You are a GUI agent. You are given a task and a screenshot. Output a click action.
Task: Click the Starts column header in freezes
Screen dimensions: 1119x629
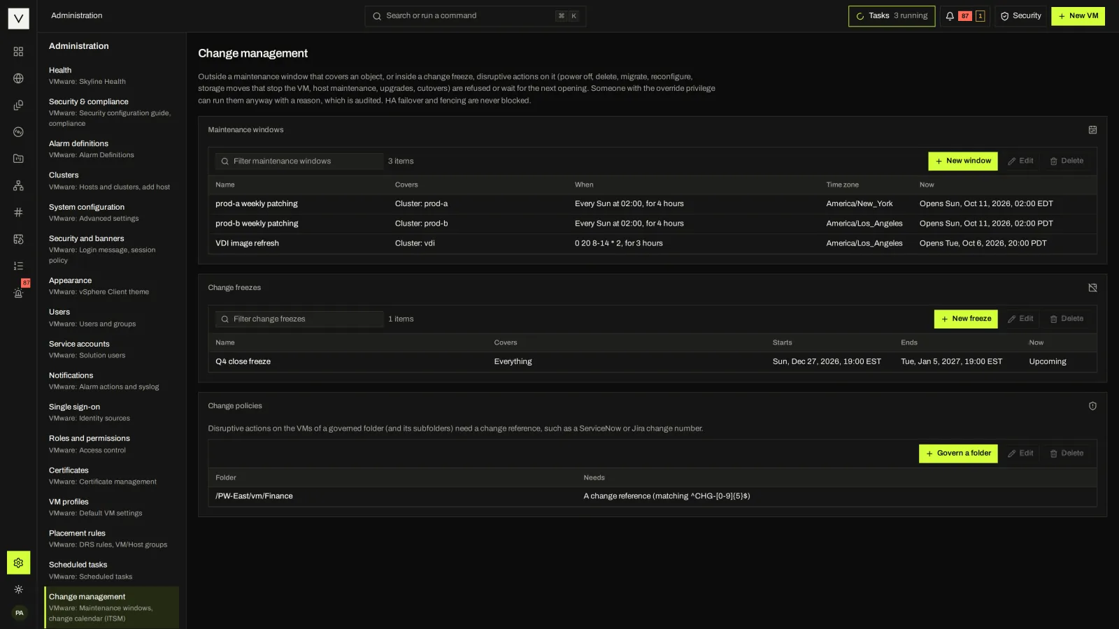(x=782, y=343)
